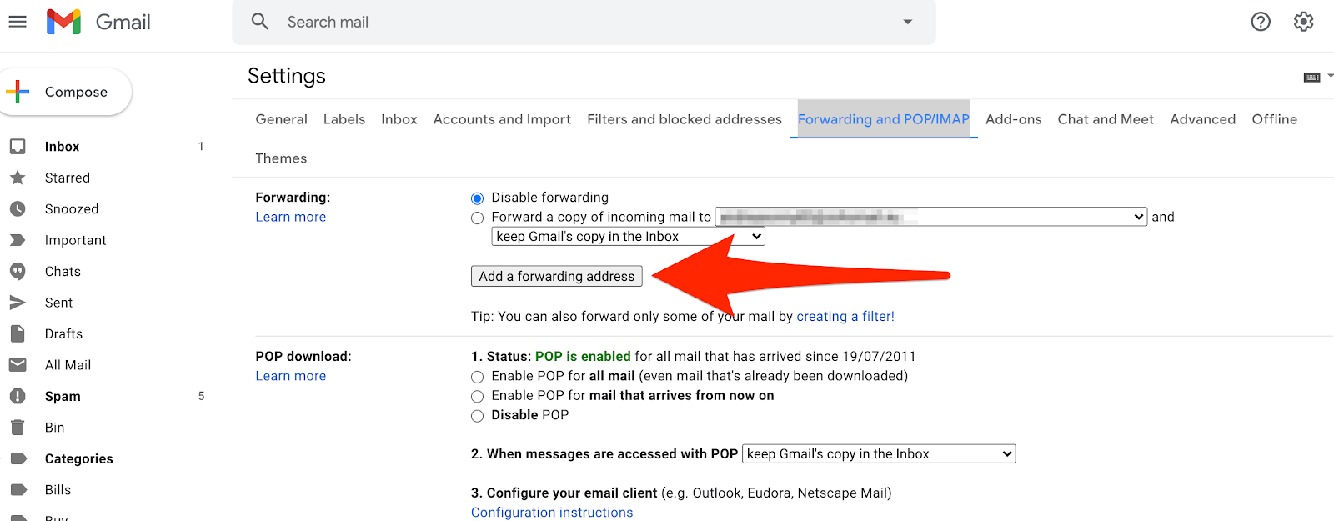Click the search magnifier icon
The height and width of the screenshot is (521, 1334).
[260, 22]
